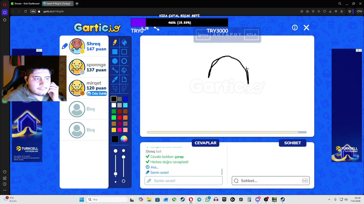Click player Shreq in the player list

(84, 46)
